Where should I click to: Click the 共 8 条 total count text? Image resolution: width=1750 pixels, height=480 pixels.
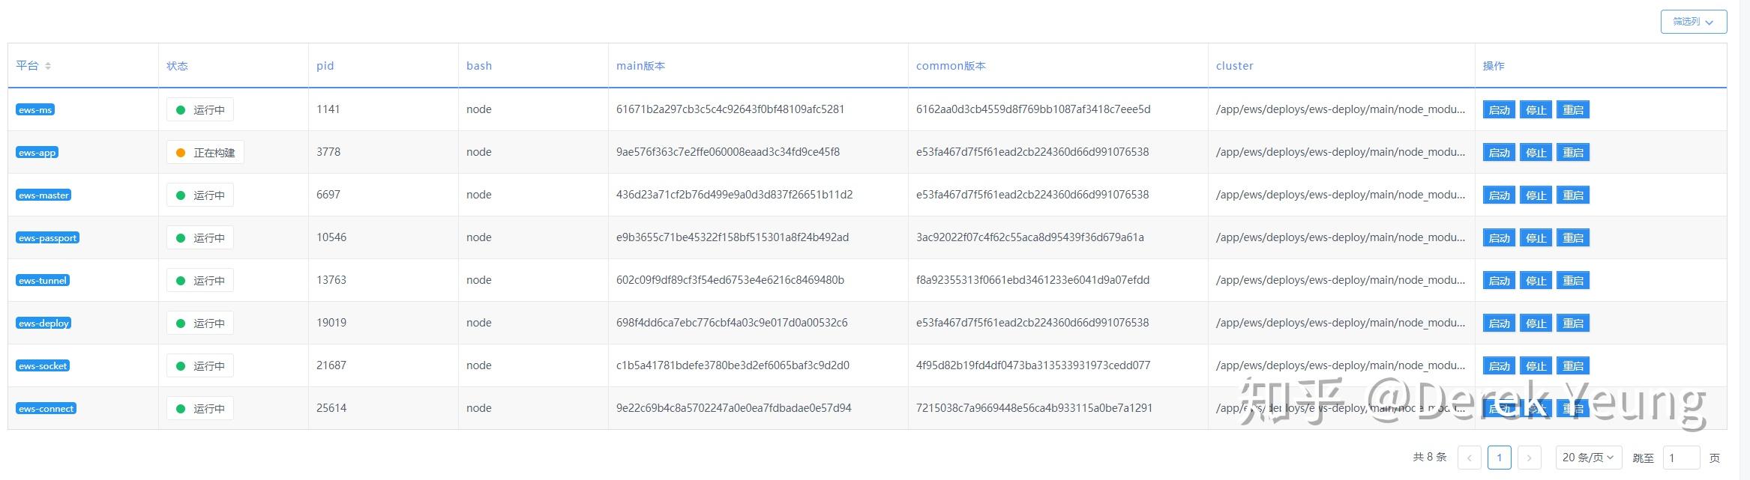pos(1429,457)
